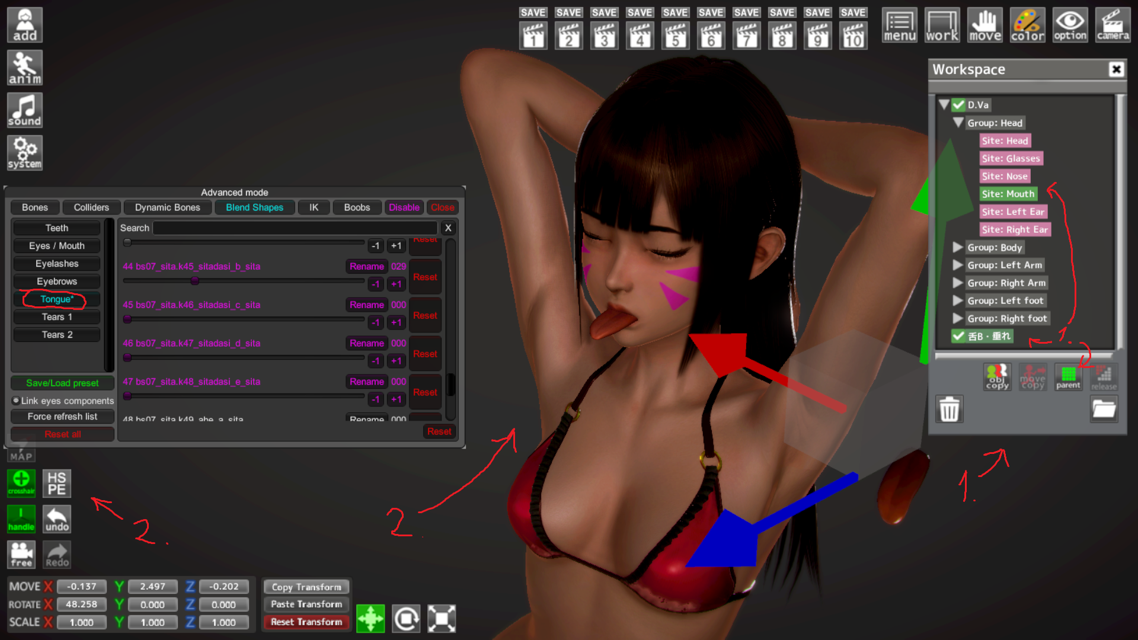This screenshot has width=1138, height=640.
Task: Toggle the free camera icon
Action: [21, 555]
